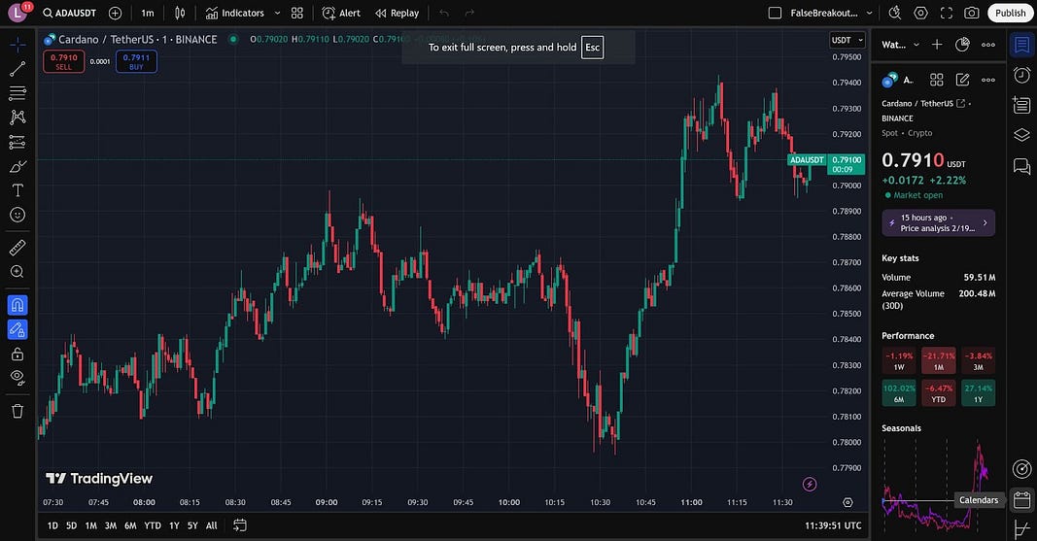Expand the Indicators favorites dropdown arrow

[277, 14]
